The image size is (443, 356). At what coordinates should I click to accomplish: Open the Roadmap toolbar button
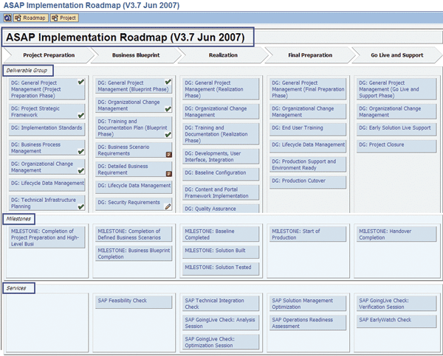(30, 18)
